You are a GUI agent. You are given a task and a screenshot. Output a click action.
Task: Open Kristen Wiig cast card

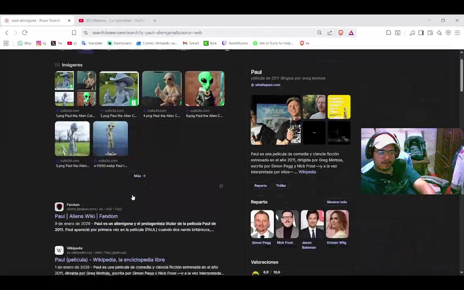pyautogui.click(x=337, y=227)
